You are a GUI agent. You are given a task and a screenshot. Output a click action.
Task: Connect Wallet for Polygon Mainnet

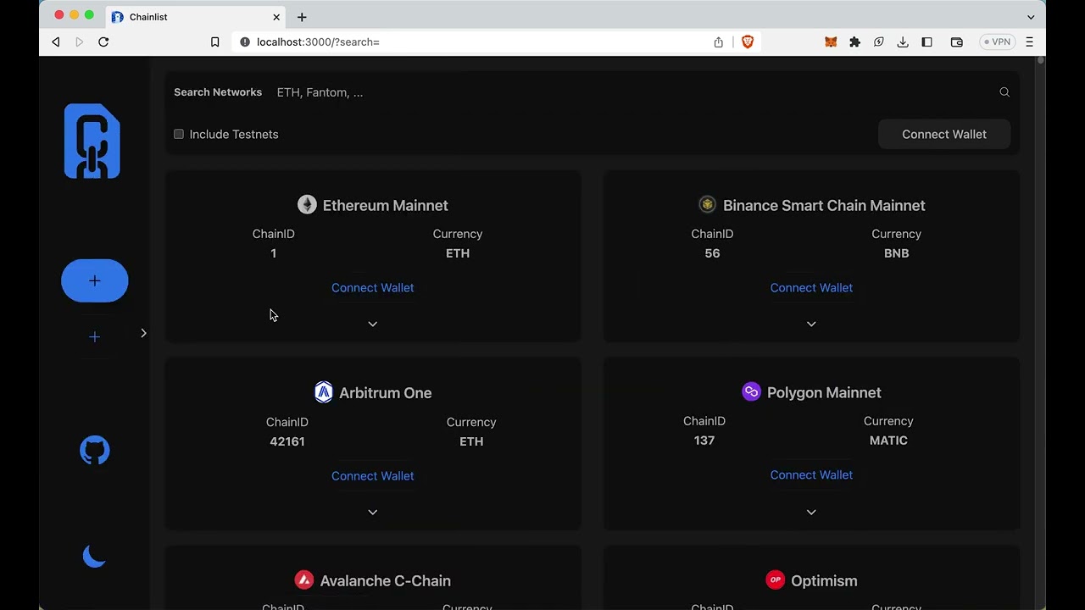coord(811,475)
